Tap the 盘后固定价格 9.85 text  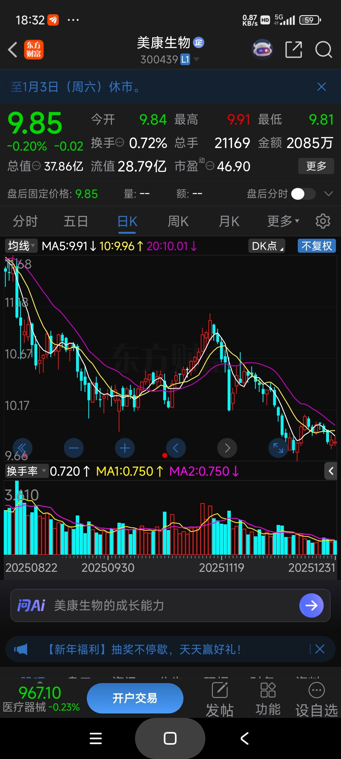[52, 194]
